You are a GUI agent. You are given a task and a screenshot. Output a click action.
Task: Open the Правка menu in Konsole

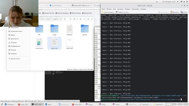(x=109, y=9)
